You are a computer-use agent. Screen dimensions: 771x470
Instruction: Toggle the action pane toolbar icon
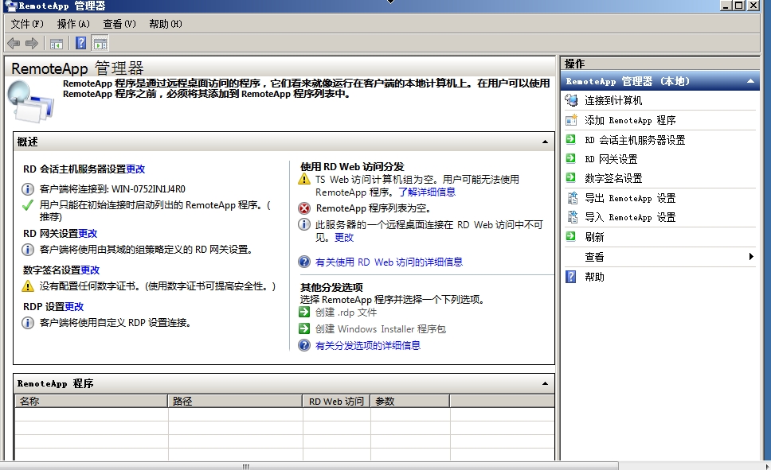pyautogui.click(x=100, y=44)
